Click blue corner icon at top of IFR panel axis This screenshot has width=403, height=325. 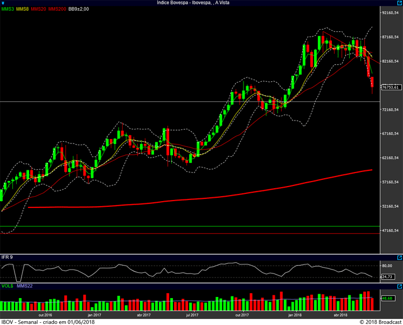pos(400,257)
